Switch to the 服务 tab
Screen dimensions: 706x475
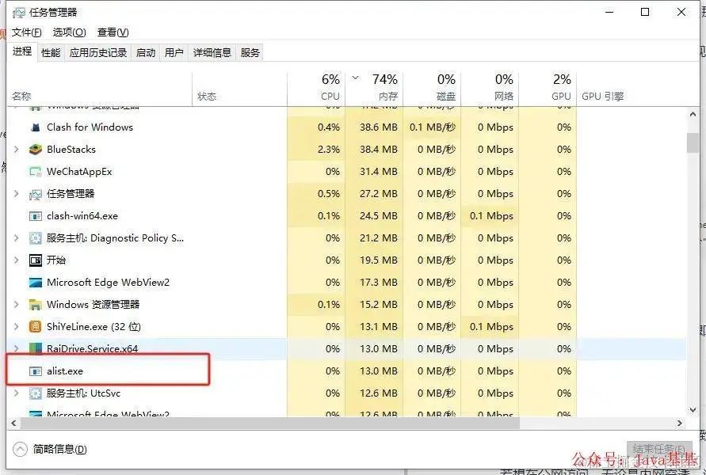tap(250, 53)
